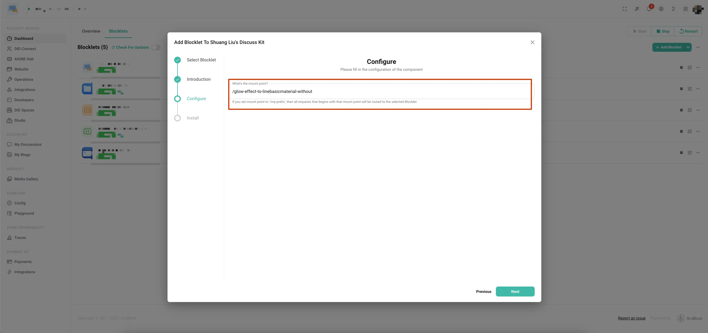Click the fullscreen icon in header
This screenshot has width=708, height=333.
coord(625,9)
